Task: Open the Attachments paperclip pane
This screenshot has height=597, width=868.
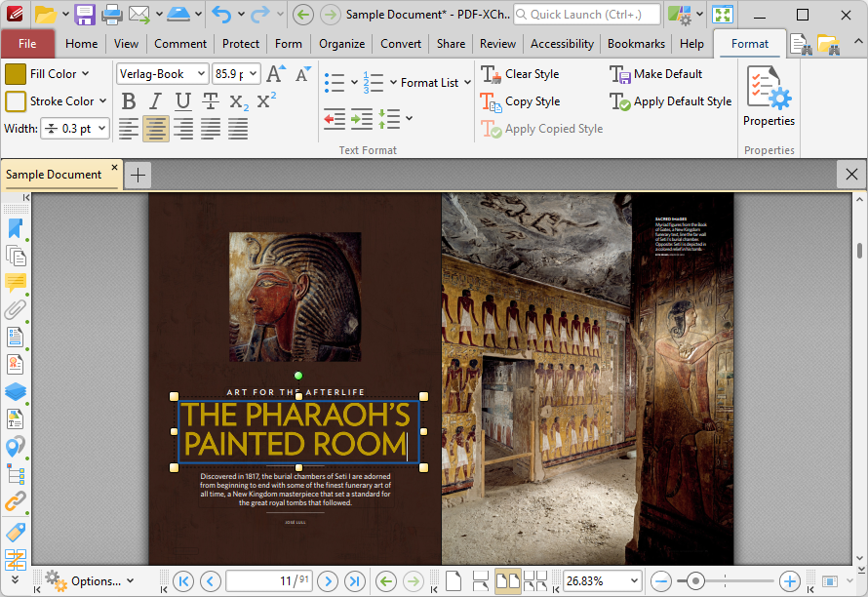Action: [x=16, y=309]
